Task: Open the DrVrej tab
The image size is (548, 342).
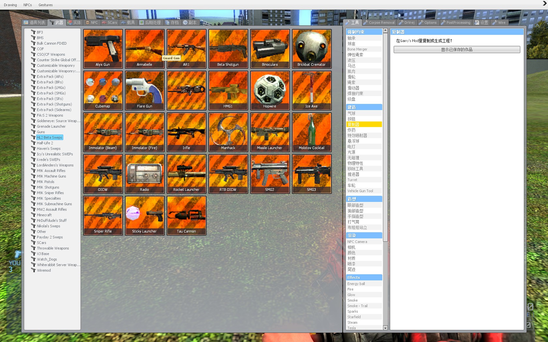Action: coord(407,22)
